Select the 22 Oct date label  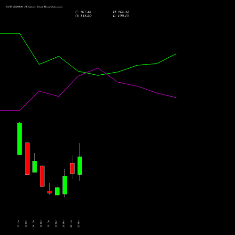[71, 224]
